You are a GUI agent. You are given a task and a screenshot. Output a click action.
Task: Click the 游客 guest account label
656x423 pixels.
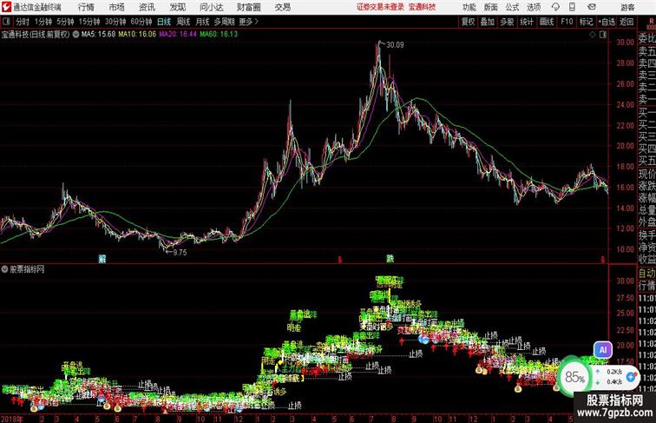(627, 8)
